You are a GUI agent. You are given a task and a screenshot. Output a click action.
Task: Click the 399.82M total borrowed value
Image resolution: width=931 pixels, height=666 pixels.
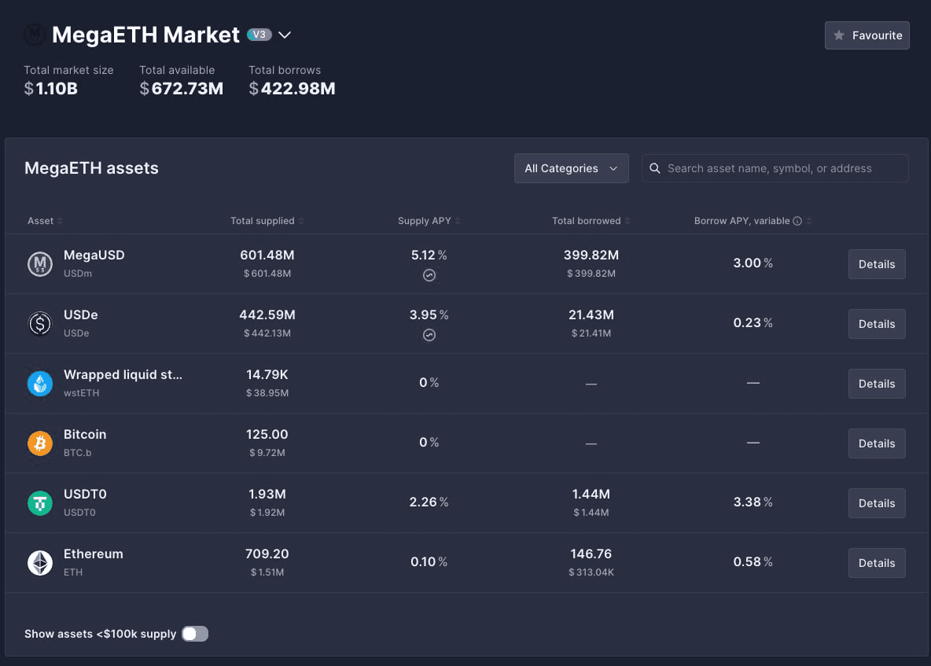(591, 256)
